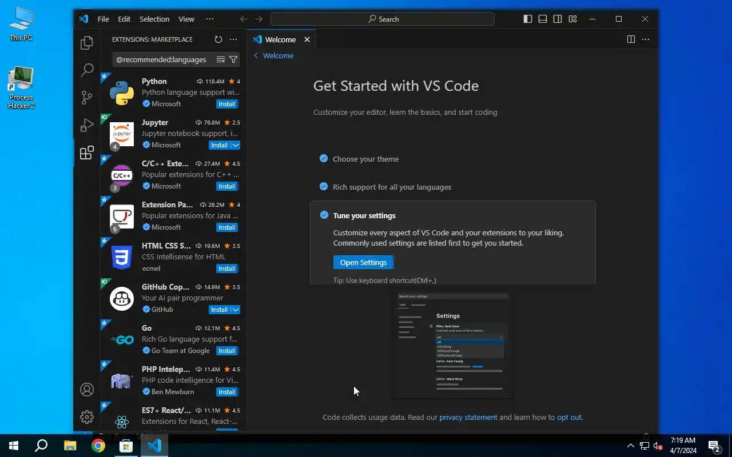Install the C/C++ extension
Image resolution: width=732 pixels, height=457 pixels.
tap(227, 186)
